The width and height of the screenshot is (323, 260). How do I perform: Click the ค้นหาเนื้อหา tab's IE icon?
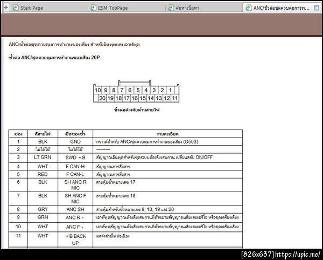point(170,8)
